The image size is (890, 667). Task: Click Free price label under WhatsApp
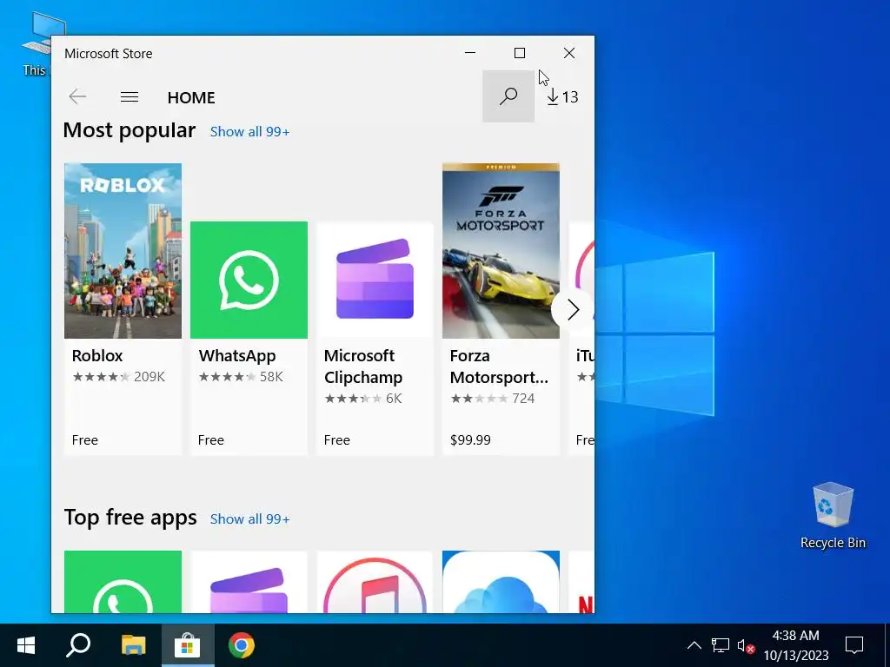(210, 440)
